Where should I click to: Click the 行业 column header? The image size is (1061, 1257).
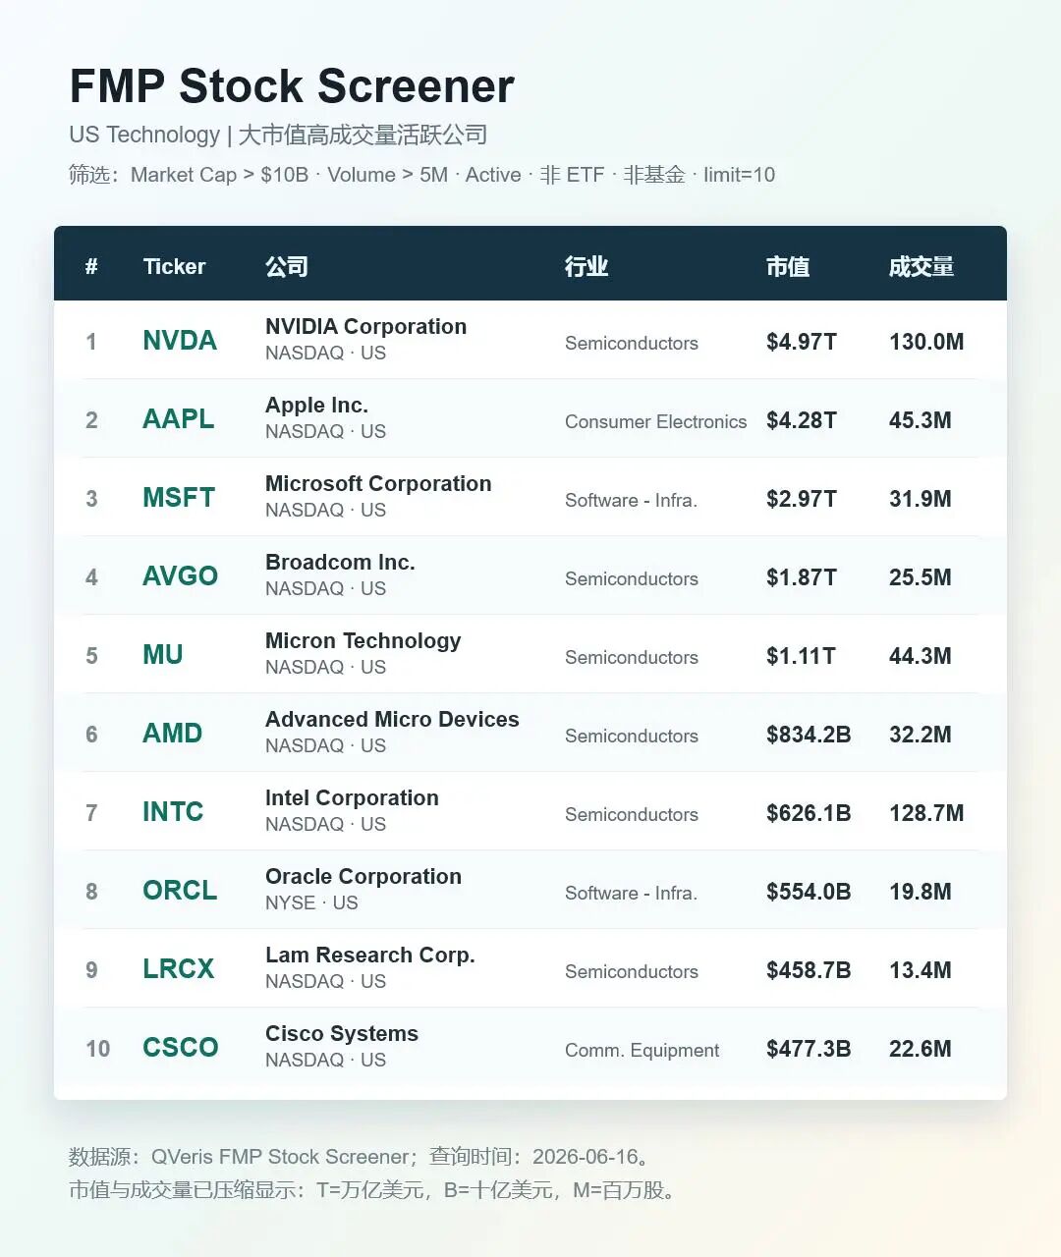[x=586, y=266]
